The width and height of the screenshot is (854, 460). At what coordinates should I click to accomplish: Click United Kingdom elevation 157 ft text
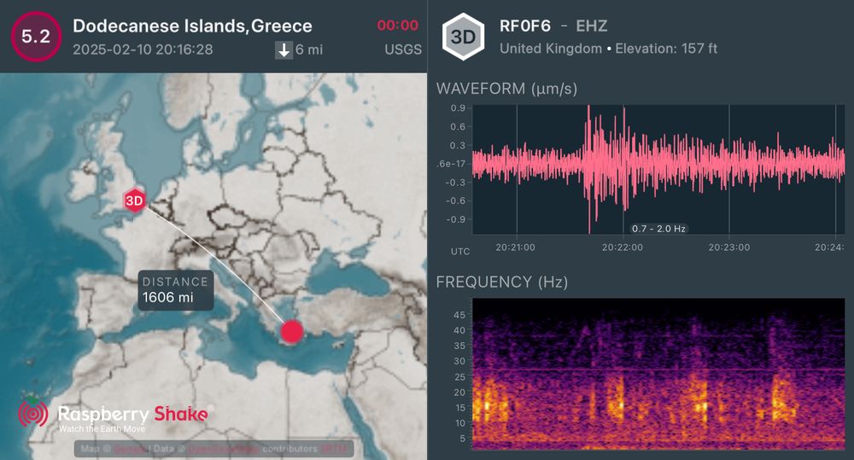608,49
